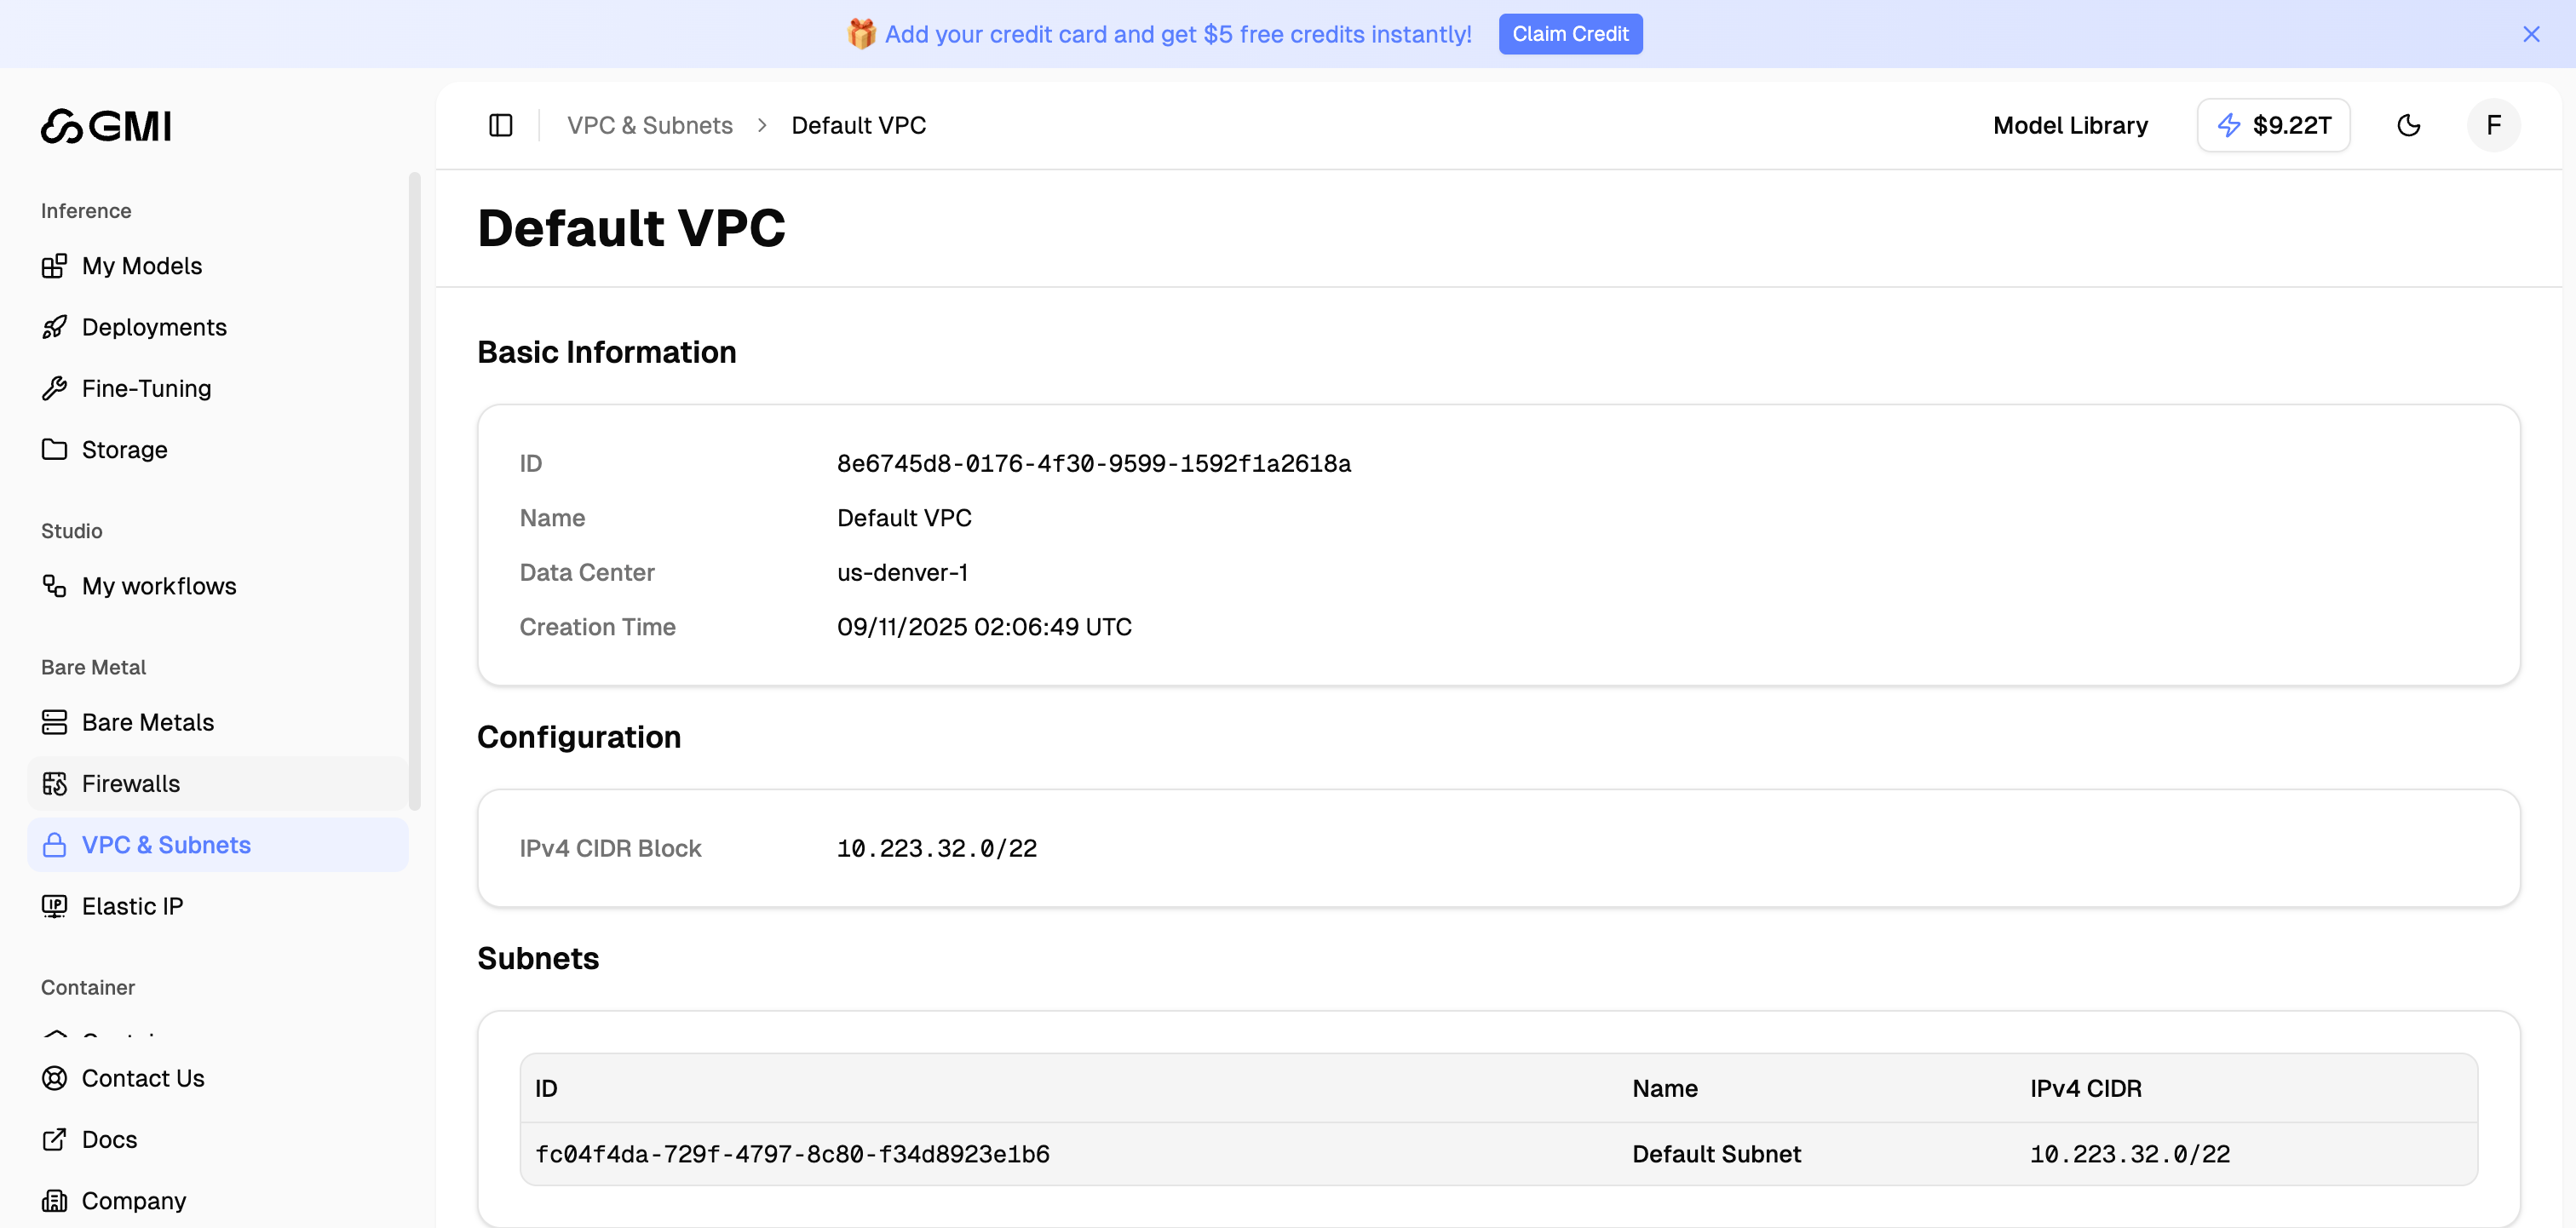The height and width of the screenshot is (1228, 2576).
Task: Navigate to VPC & Subnets via breadcrumb
Action: pos(649,125)
